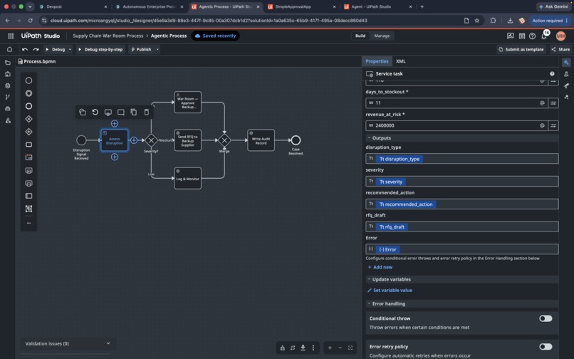Image resolution: width=574 pixels, height=359 pixels.
Task: Enable the Error retry policy switch
Action: point(546,347)
